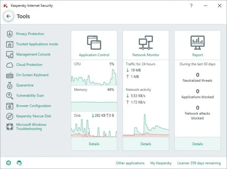
Task: Open settings gear in bottom-left corner
Action: click(8, 163)
